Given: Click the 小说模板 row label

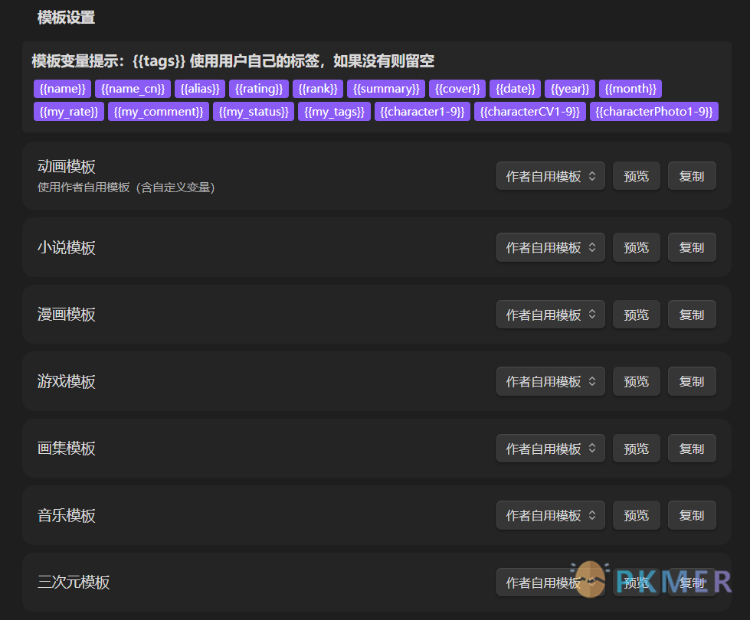Looking at the screenshot, I should pyautogui.click(x=67, y=248).
